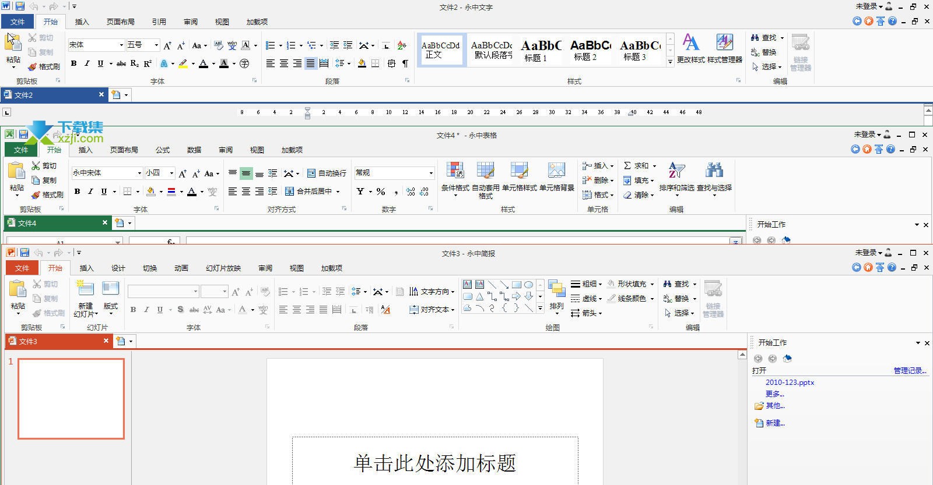Click the highlight color button in the Word window
This screenshot has height=485, width=933.
(x=183, y=63)
